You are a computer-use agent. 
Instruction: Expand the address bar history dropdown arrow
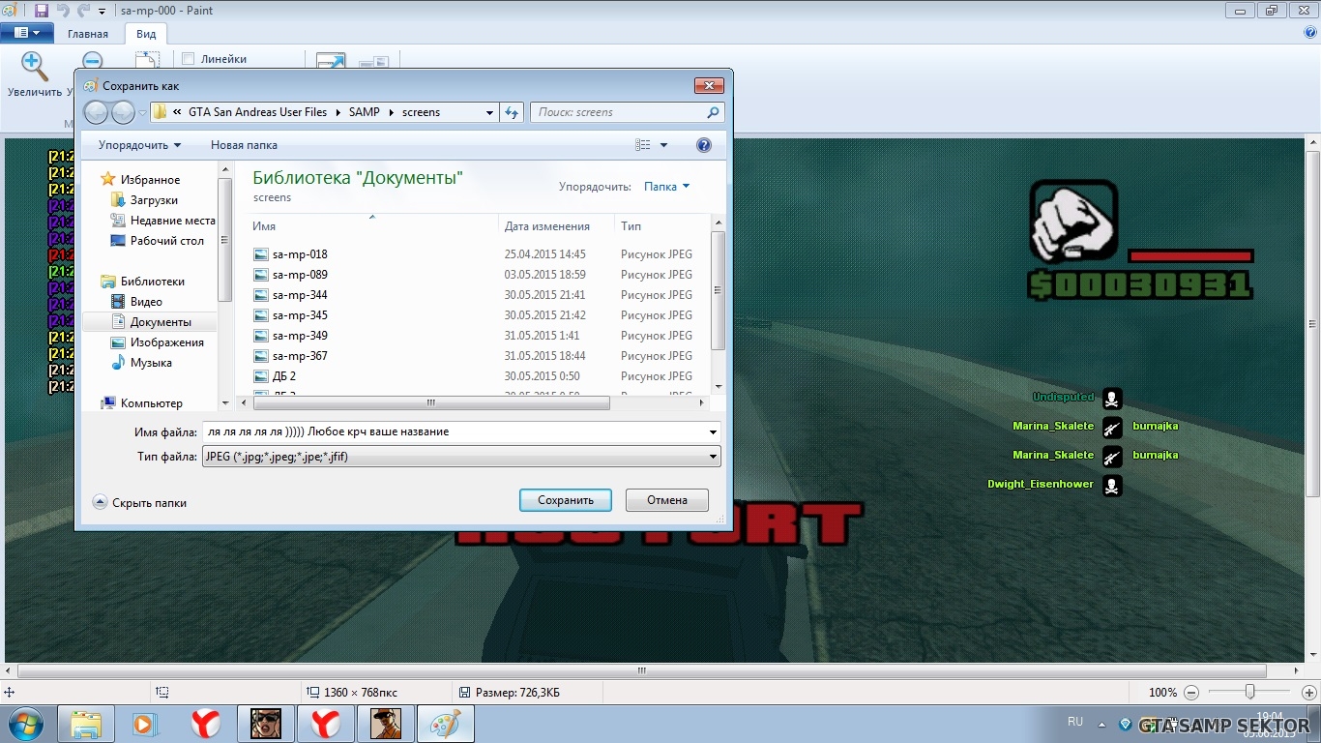(x=489, y=112)
